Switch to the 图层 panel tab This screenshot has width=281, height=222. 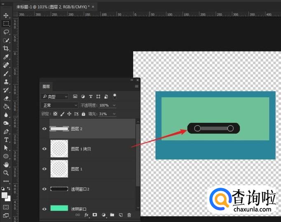pyautogui.click(x=46, y=87)
